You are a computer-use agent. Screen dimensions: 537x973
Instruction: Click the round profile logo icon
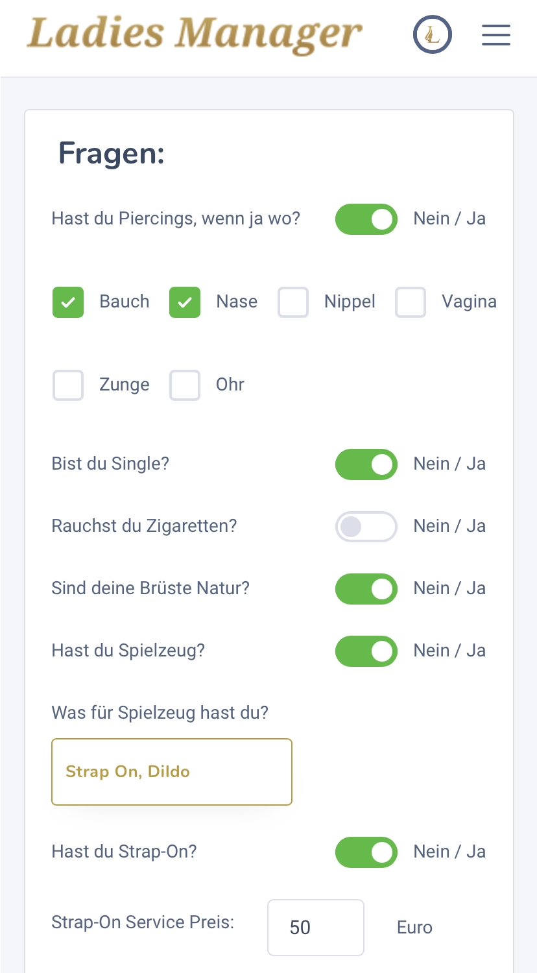pyautogui.click(x=433, y=35)
